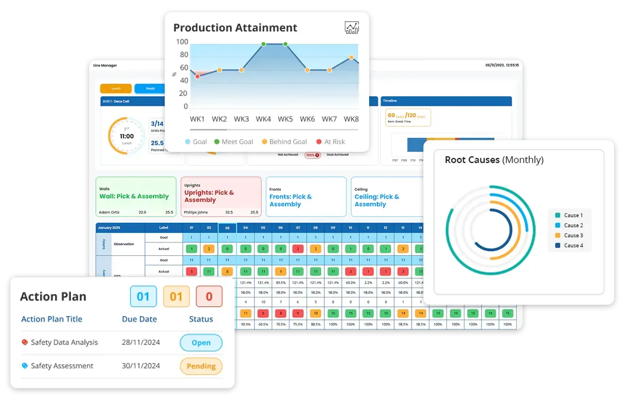Click the Open status button for Safety Data Analysis
The height and width of the screenshot is (401, 625).
click(201, 343)
